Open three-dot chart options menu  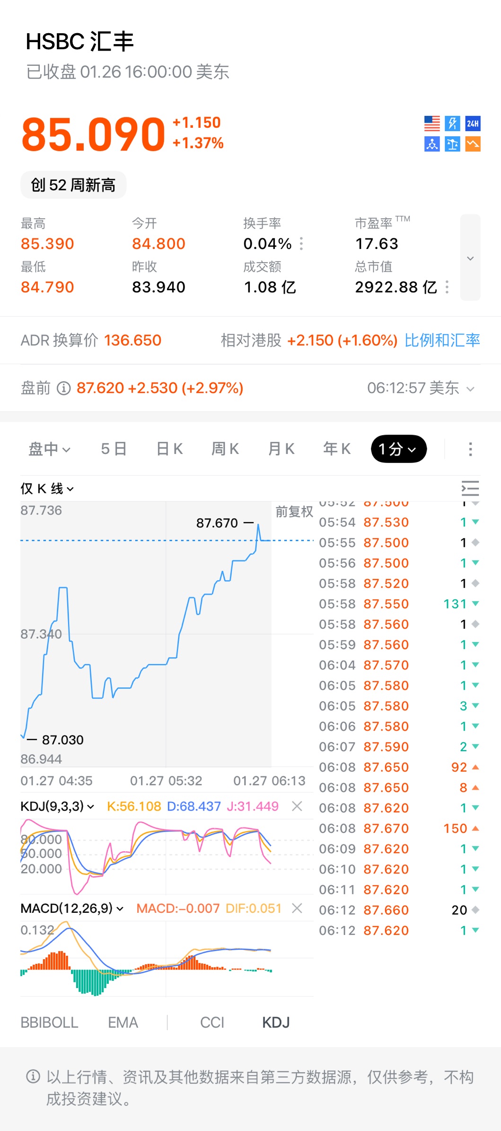pyautogui.click(x=470, y=449)
